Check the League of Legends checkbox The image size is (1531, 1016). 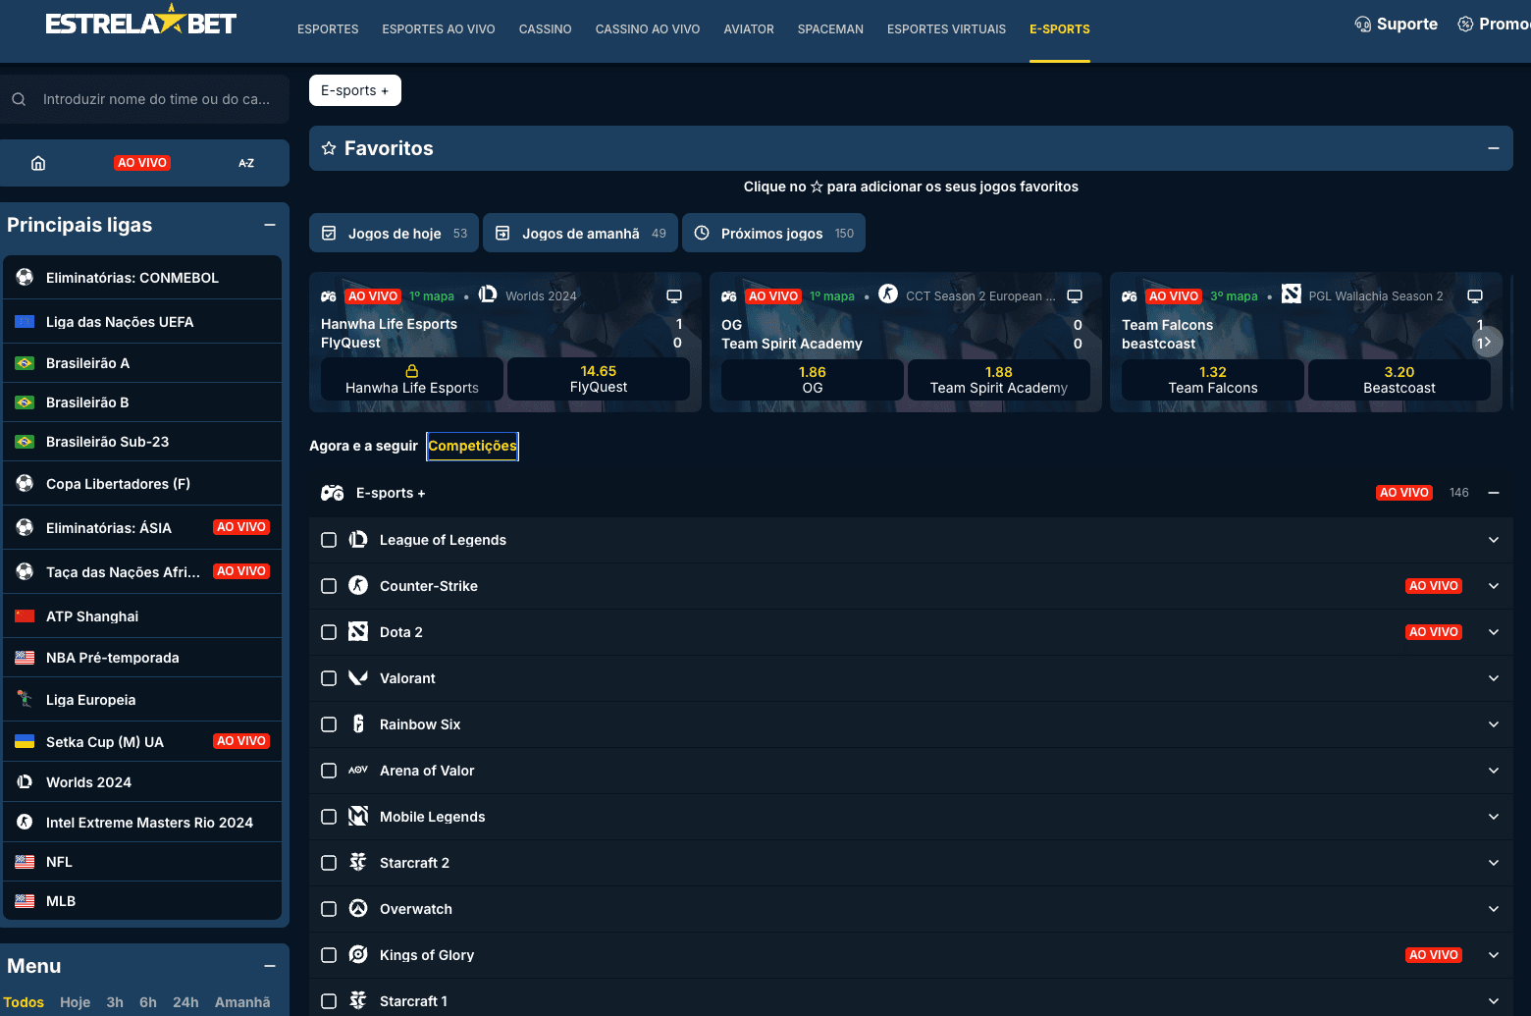click(329, 540)
